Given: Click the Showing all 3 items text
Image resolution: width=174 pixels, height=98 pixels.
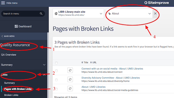Looking at the screenshot, I should click(66, 97).
